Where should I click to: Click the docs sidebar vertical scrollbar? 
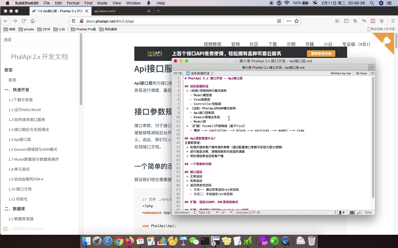click(81, 69)
